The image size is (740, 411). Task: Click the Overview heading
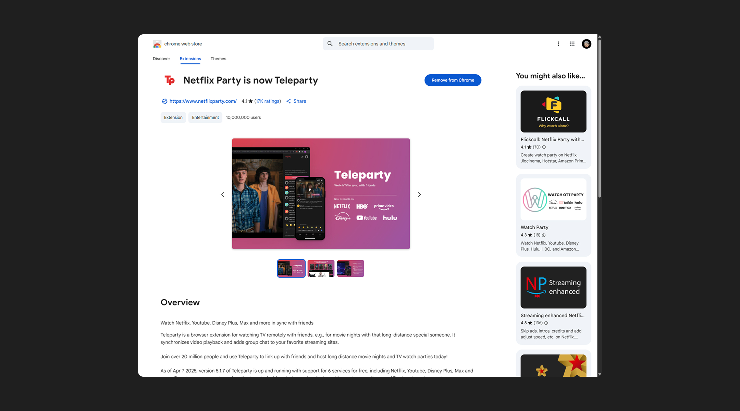(180, 302)
